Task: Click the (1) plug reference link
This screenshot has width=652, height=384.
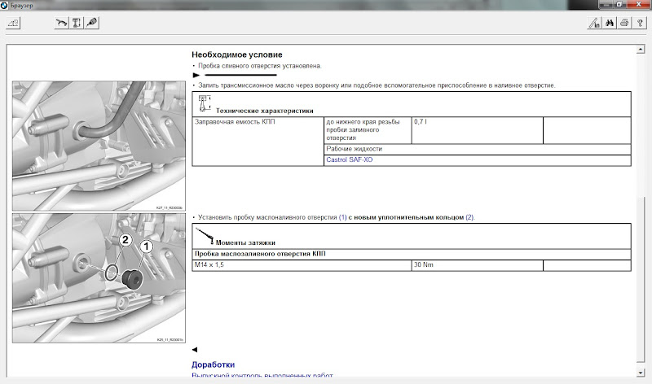Action: [343, 217]
